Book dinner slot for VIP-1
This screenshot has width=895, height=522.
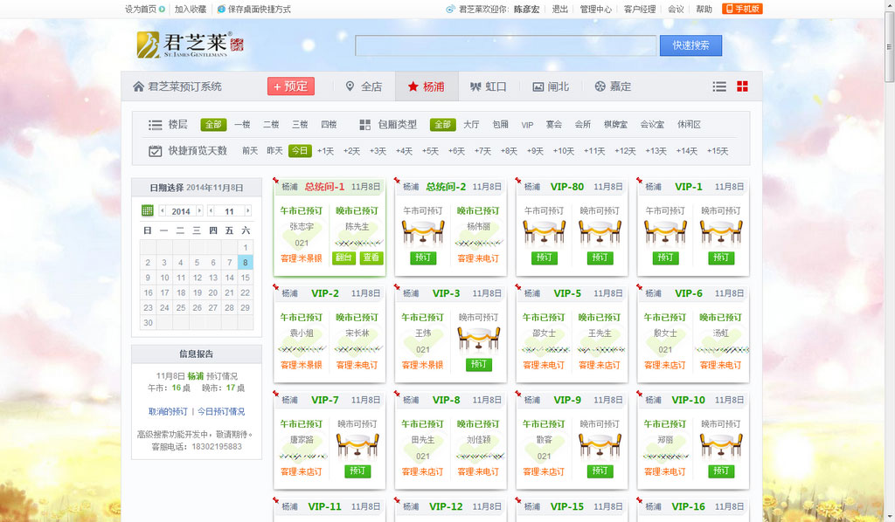pyautogui.click(x=721, y=258)
